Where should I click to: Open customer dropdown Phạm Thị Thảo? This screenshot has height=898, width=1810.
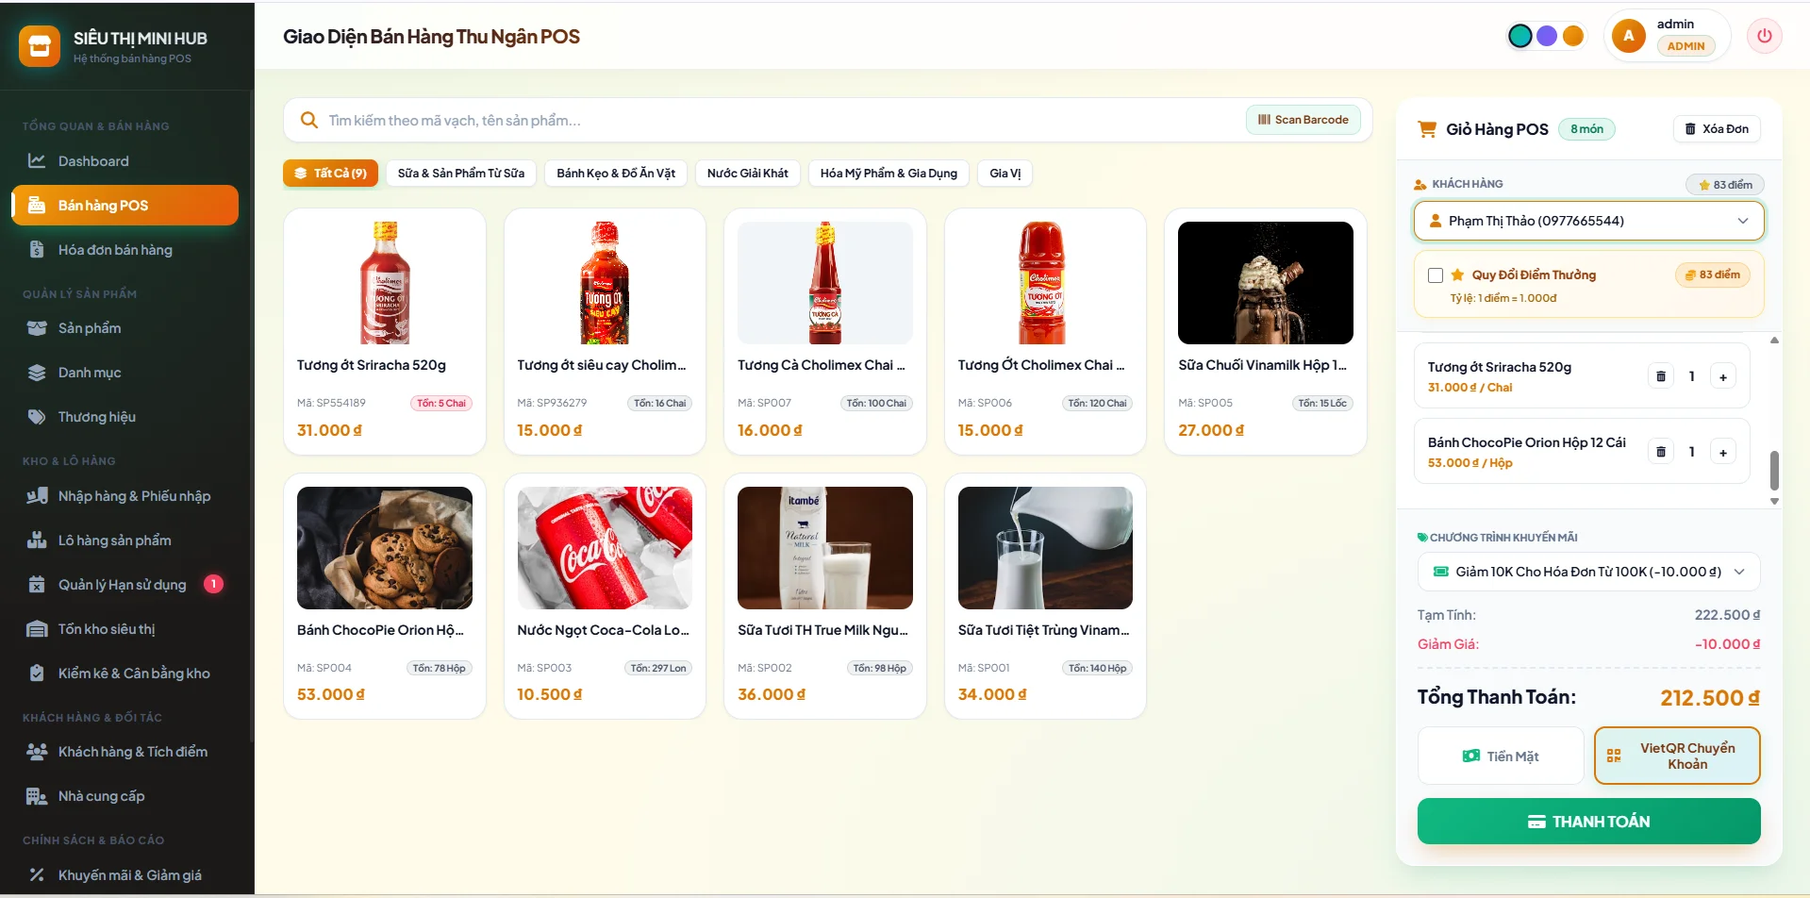click(1588, 221)
